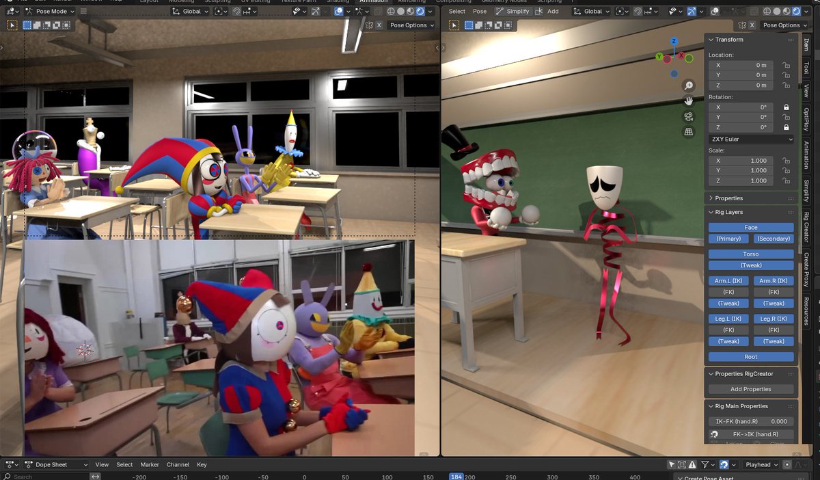The image size is (820, 480).
Task: Open Global orientation dropdown in right viewport
Action: [592, 11]
